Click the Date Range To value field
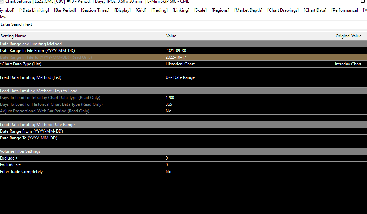367x214 pixels. (x=249, y=138)
